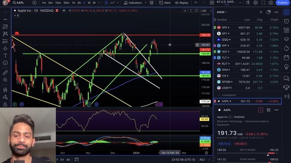Publish the chart idea
Image resolution: width=291 pixels, height=163 pixels.
click(x=282, y=3)
